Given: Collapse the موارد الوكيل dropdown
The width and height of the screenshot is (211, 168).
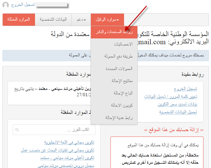Looking at the screenshot, I should (x=107, y=20).
